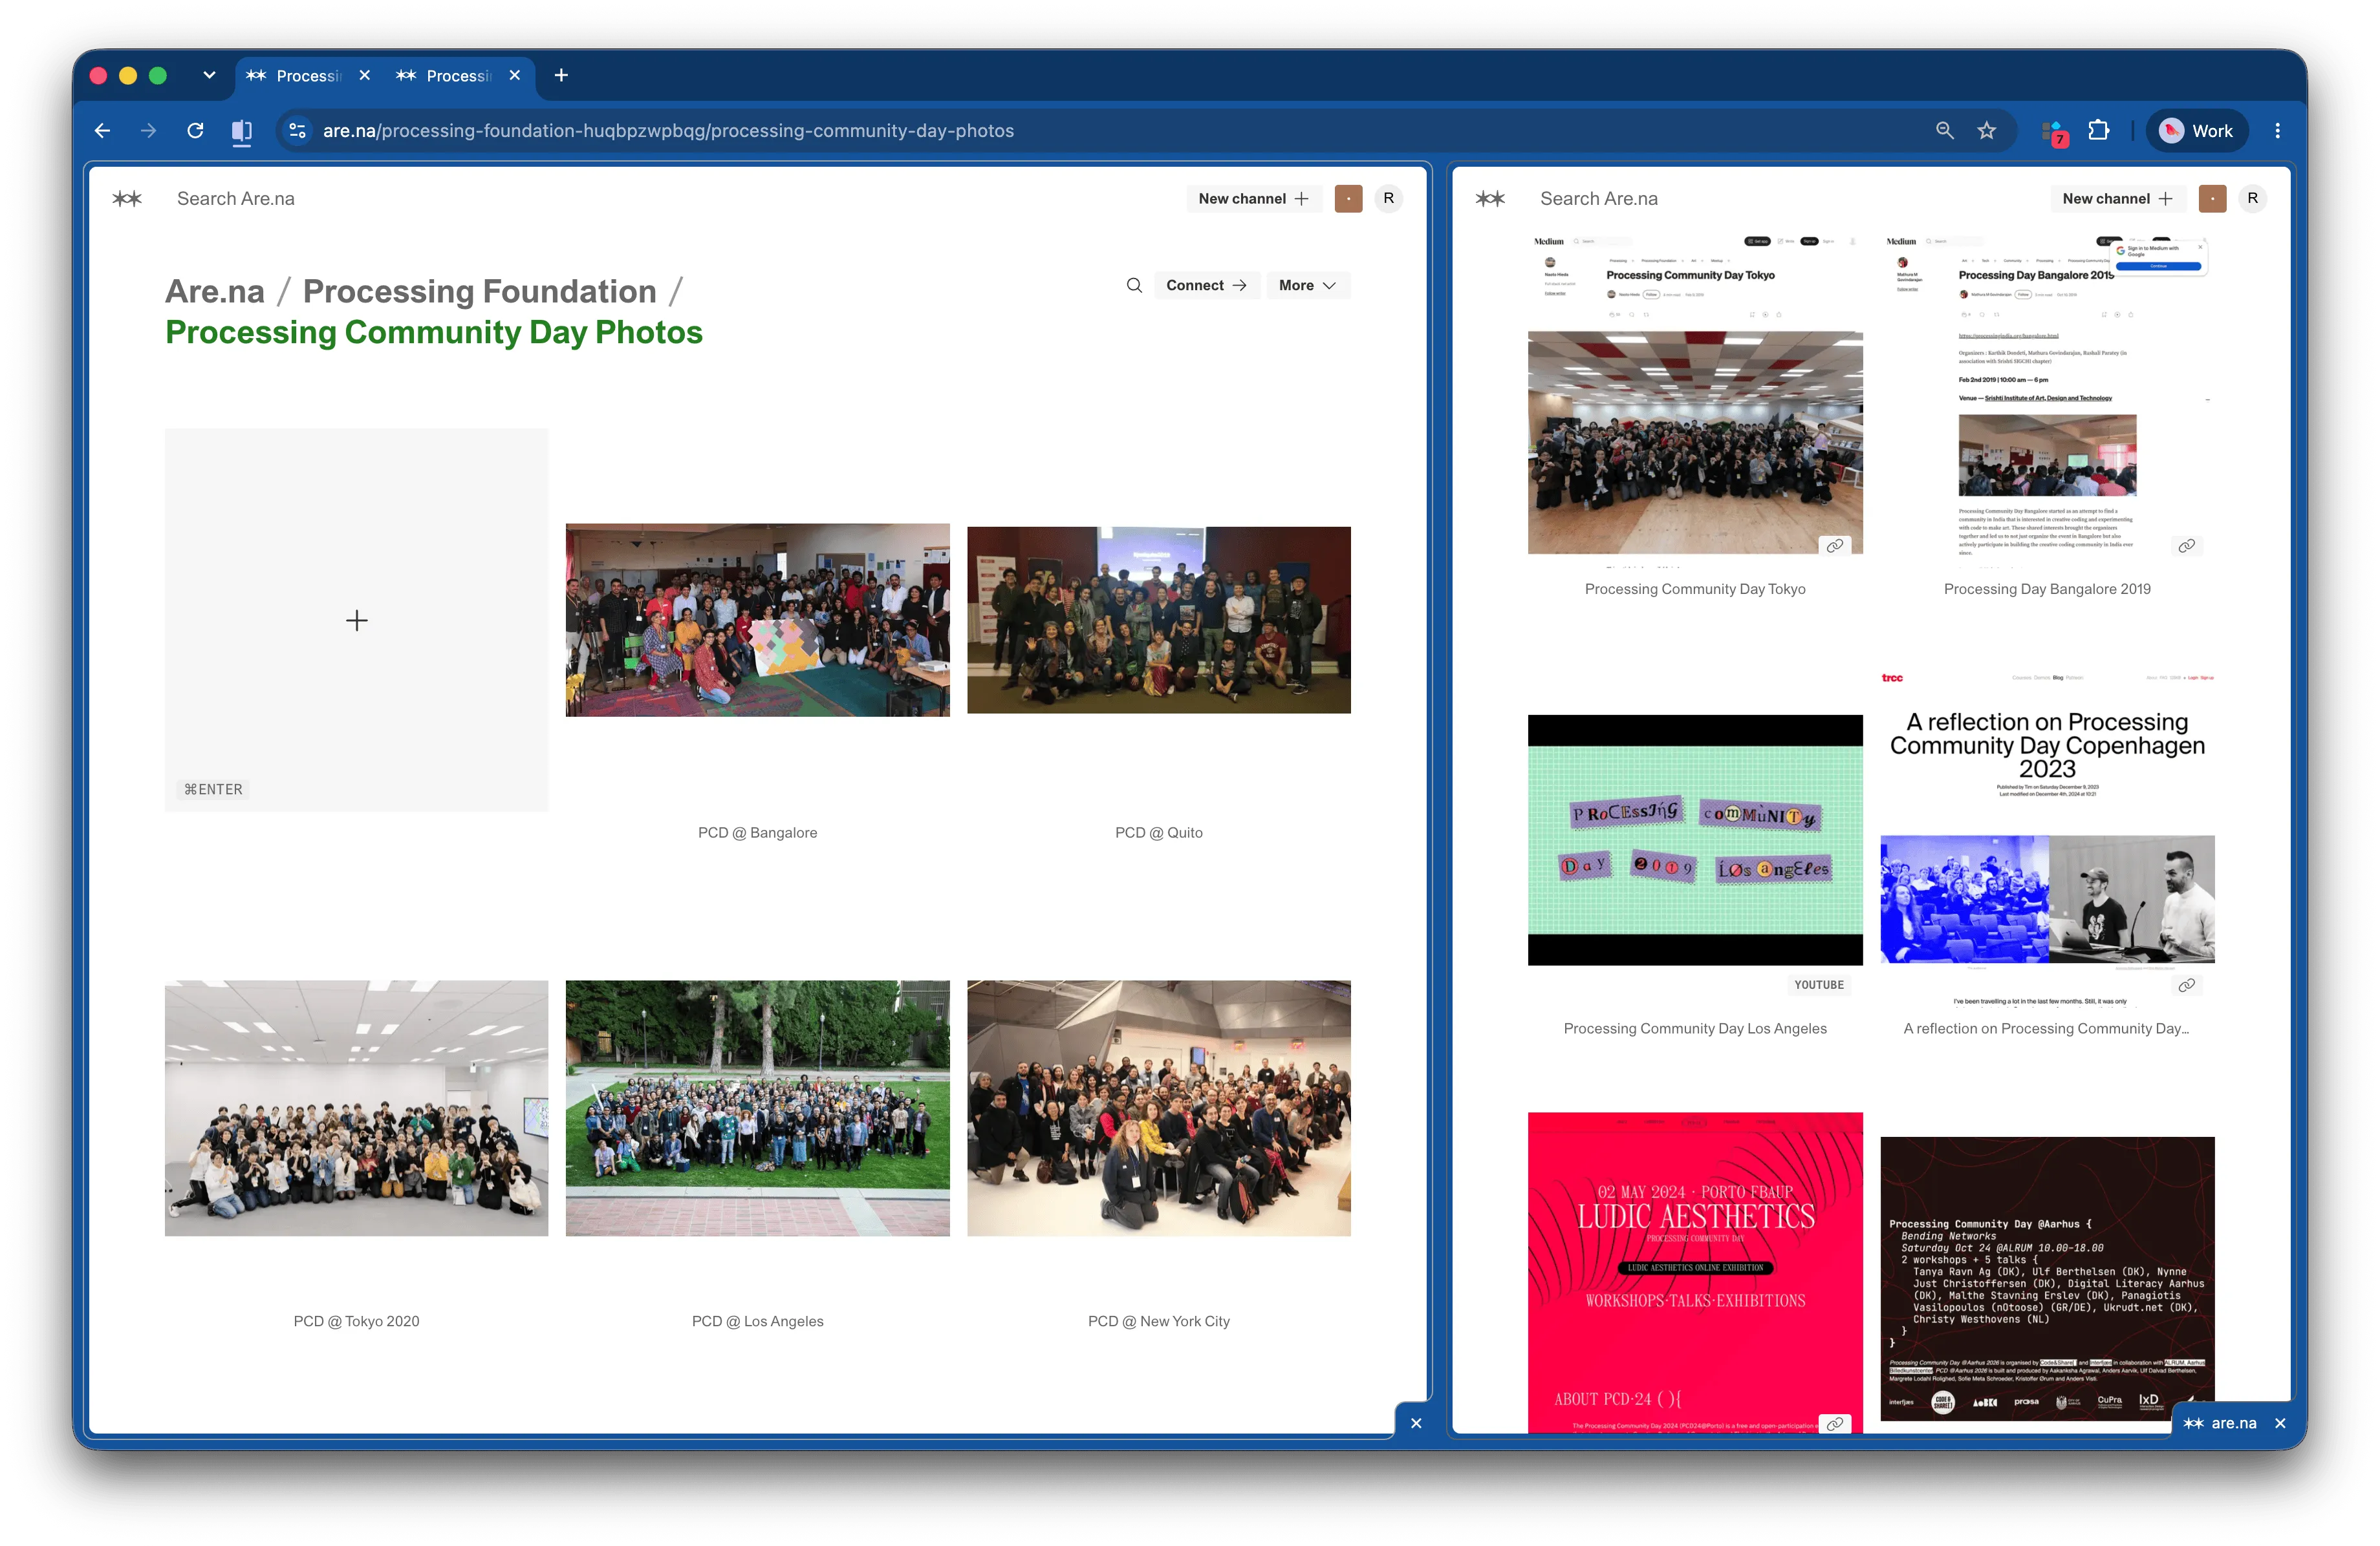Screen dimensions: 2380x1546
Task: Close the first Processing tab
Action: (x=365, y=76)
